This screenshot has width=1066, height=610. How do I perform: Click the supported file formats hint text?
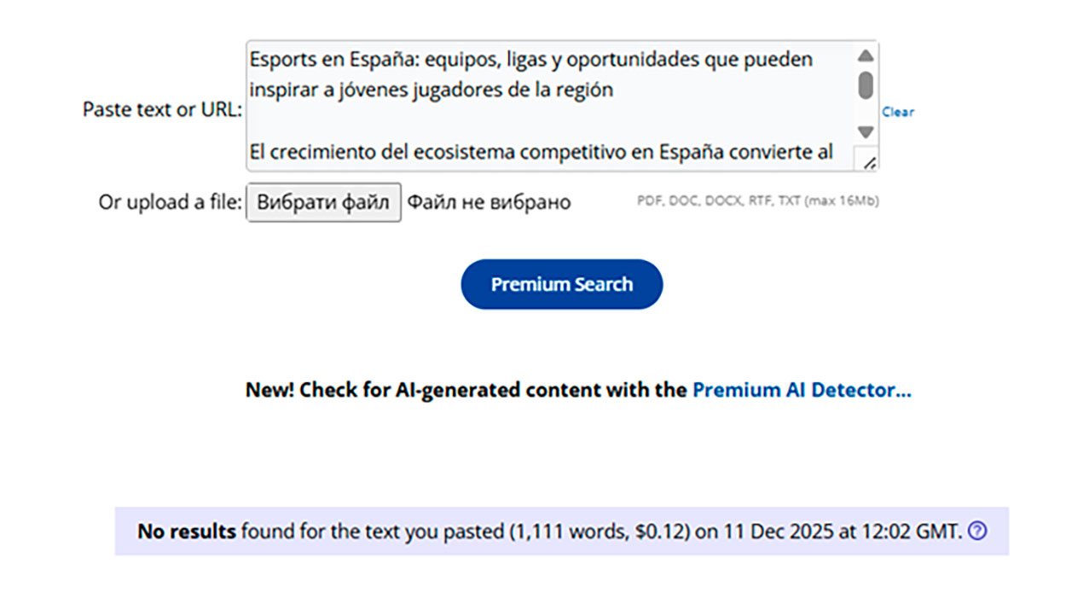pyautogui.click(x=758, y=202)
